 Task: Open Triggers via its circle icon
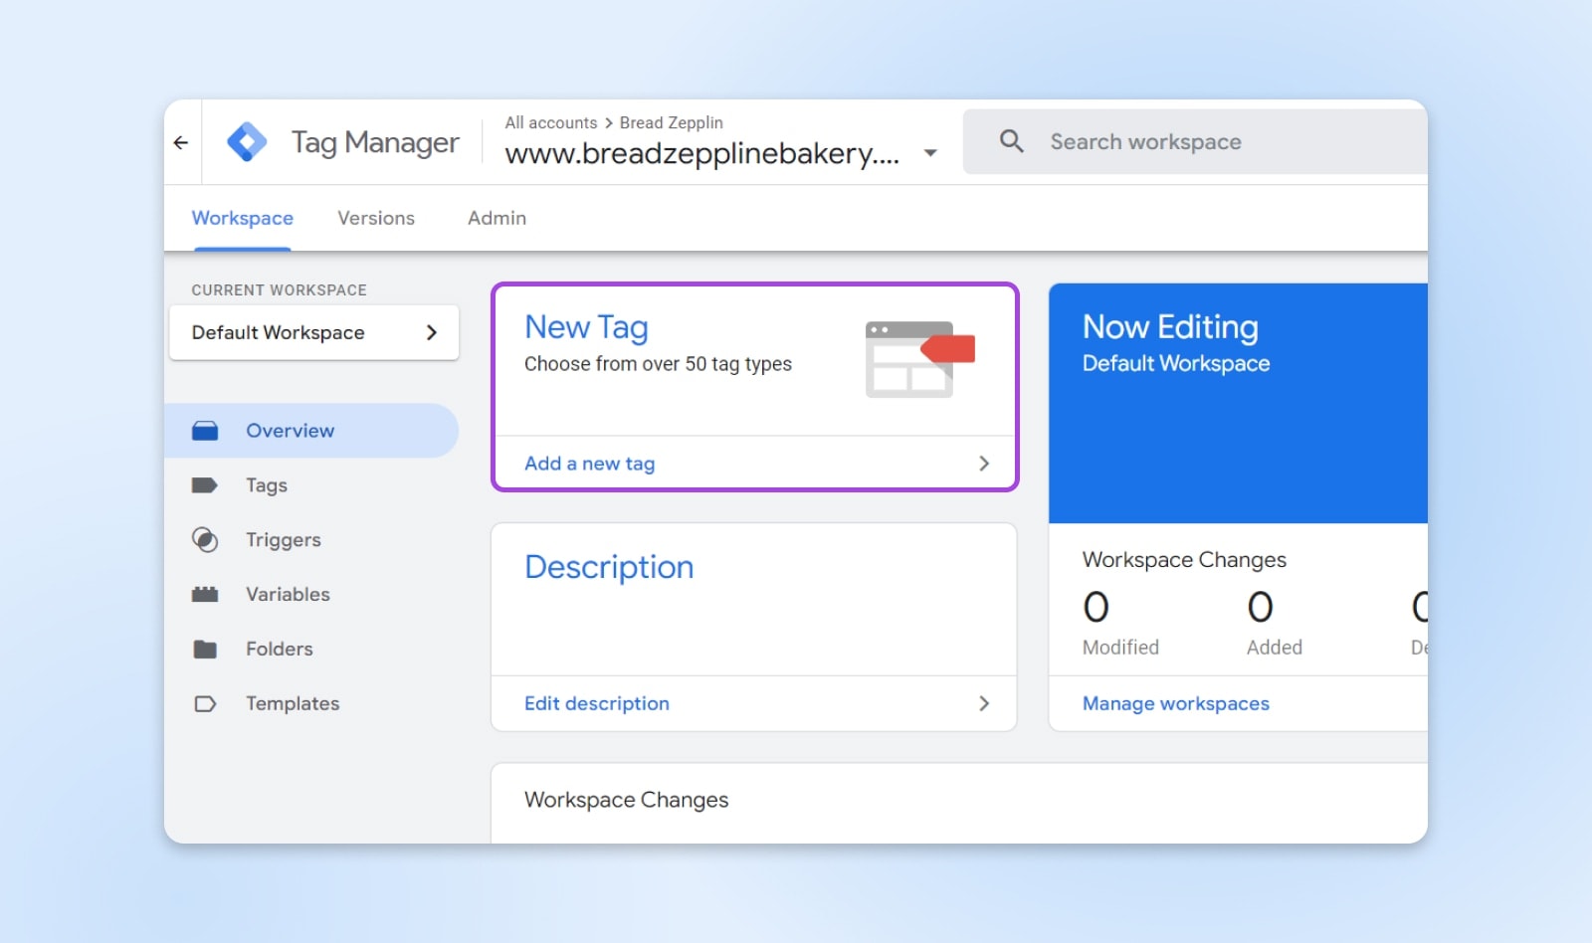tap(205, 540)
